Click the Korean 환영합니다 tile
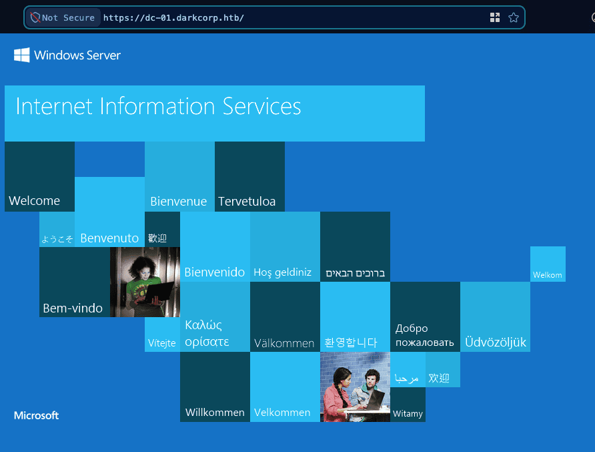The image size is (595, 452). [355, 316]
